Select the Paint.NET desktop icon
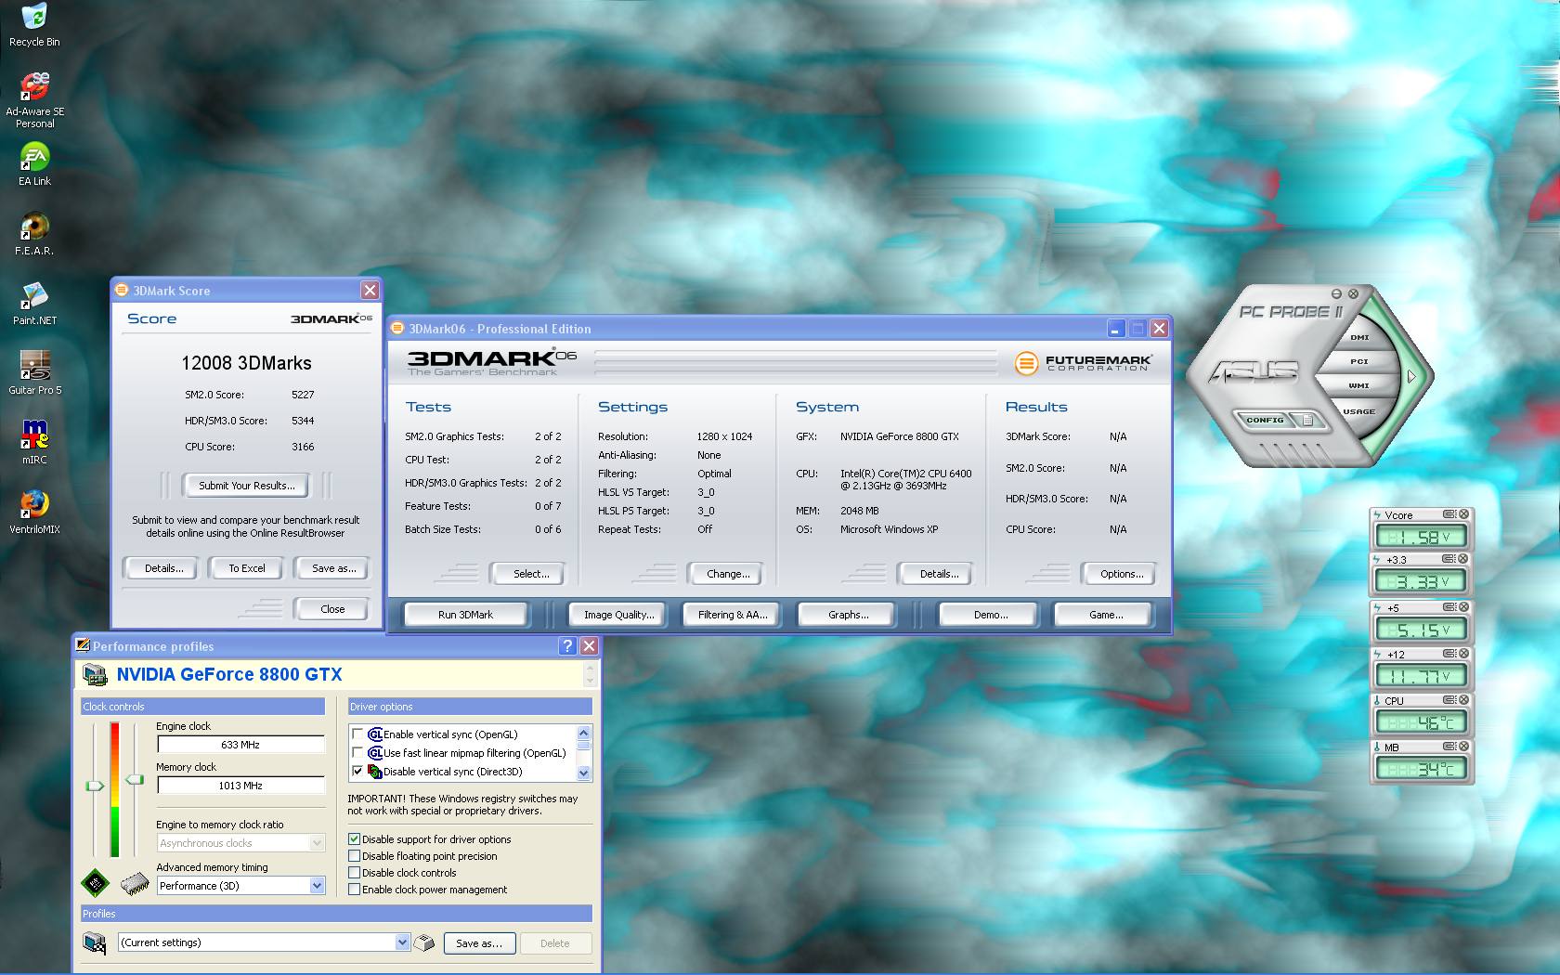The width and height of the screenshot is (1560, 975). (x=34, y=304)
